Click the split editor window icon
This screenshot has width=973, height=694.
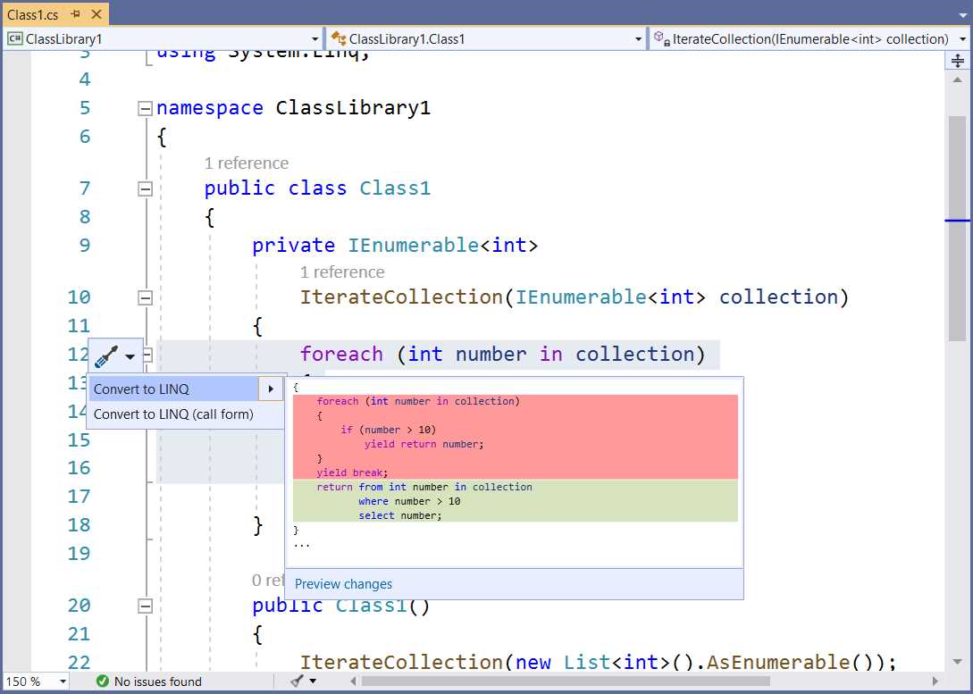[x=957, y=60]
